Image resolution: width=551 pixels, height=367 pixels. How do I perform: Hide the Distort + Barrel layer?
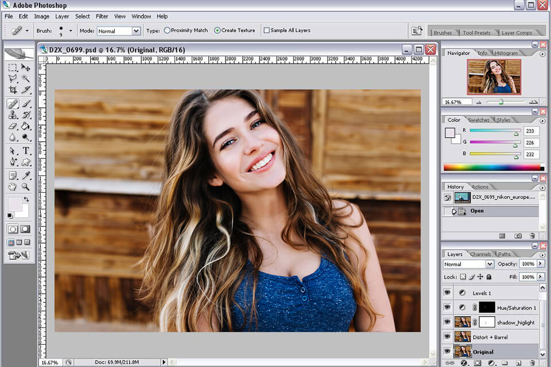tap(448, 337)
